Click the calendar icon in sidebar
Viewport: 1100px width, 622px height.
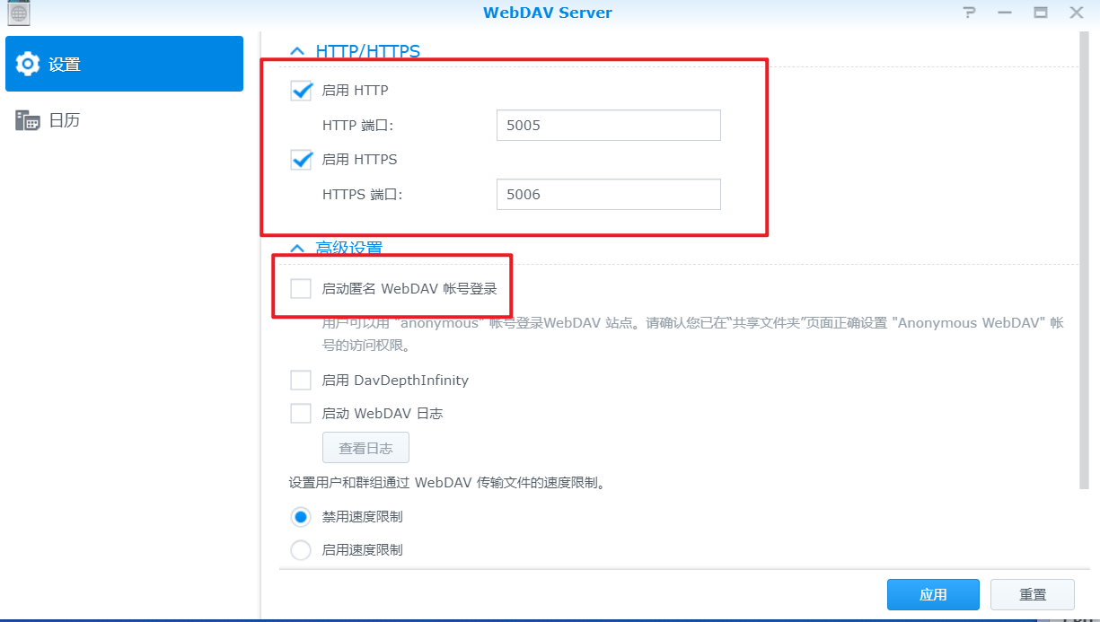click(x=28, y=120)
